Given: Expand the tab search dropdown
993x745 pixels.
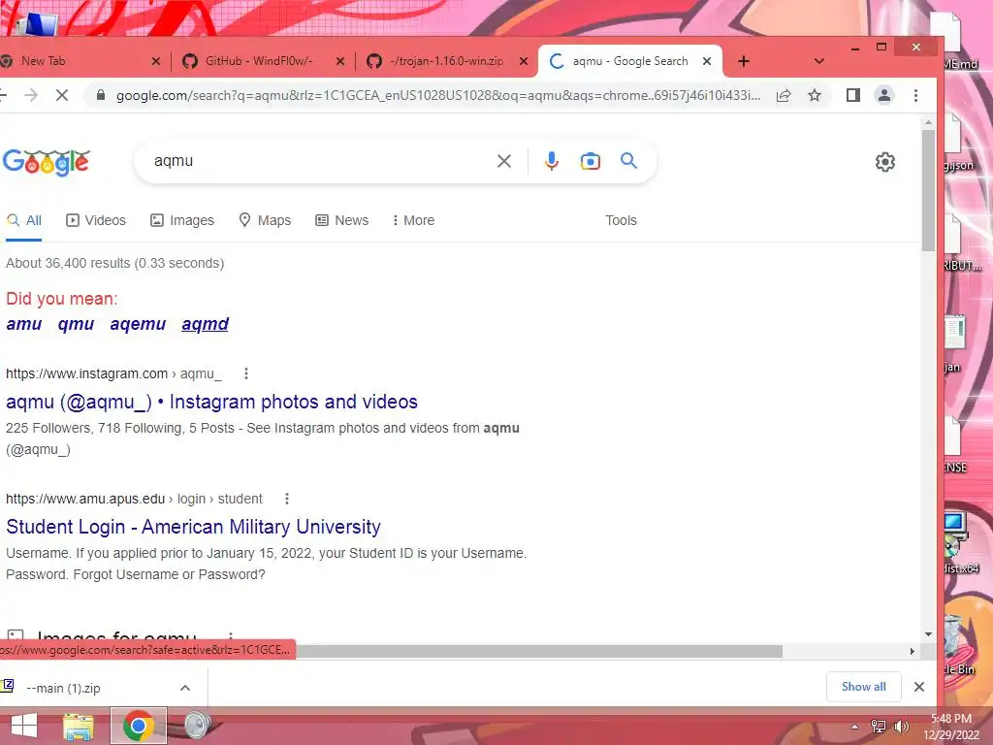Looking at the screenshot, I should click(818, 61).
